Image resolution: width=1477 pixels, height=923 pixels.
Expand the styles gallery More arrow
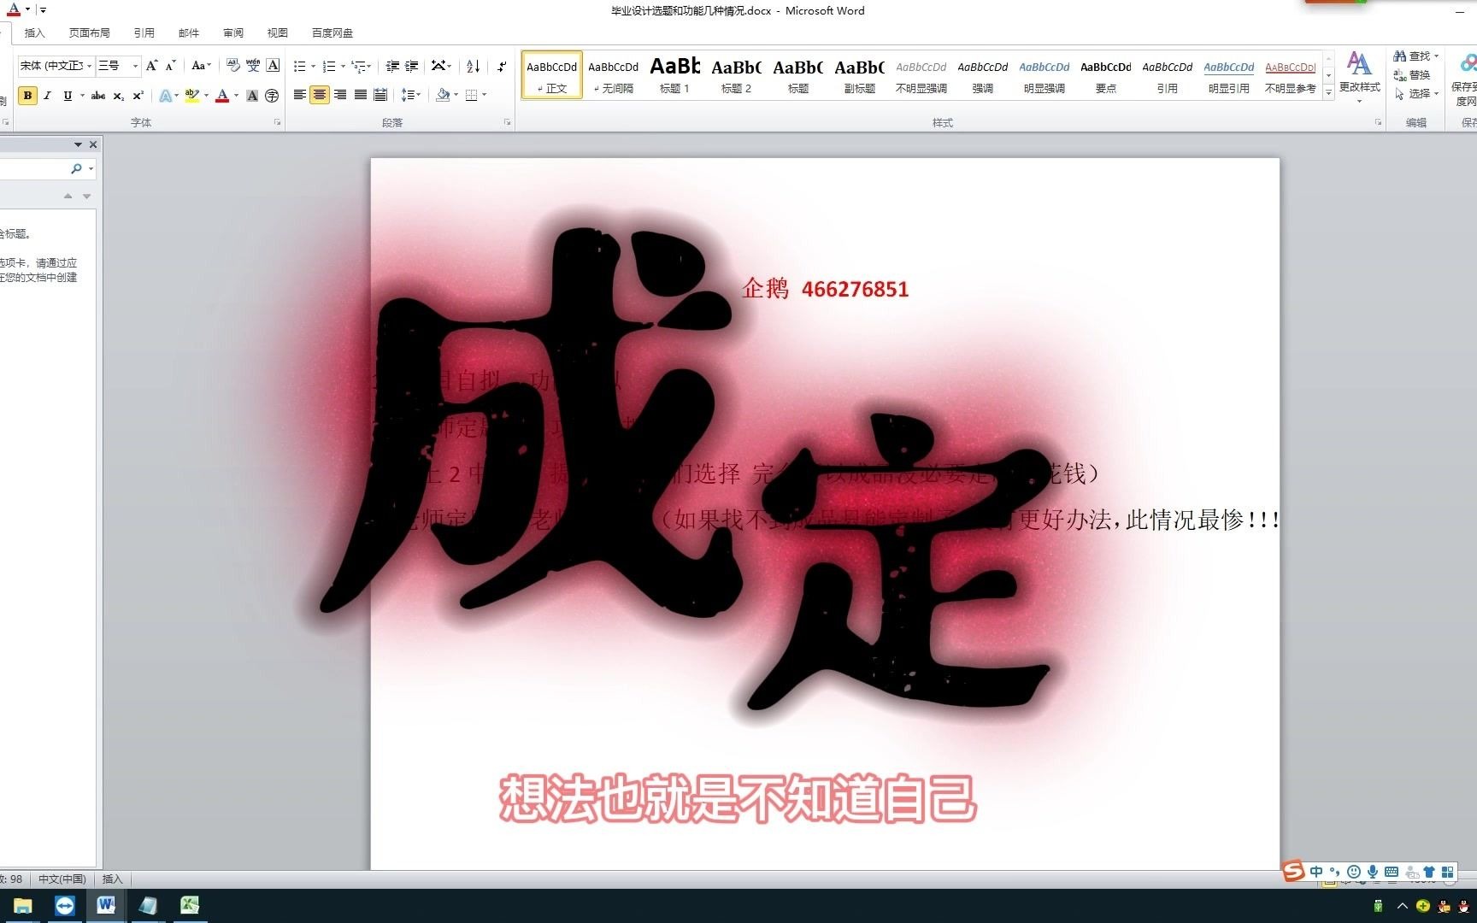(x=1328, y=93)
